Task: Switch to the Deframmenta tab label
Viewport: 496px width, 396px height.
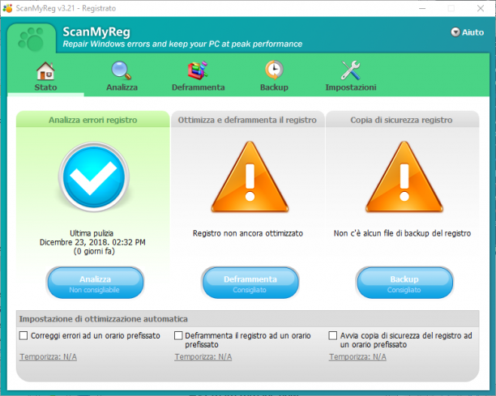Action: point(198,87)
